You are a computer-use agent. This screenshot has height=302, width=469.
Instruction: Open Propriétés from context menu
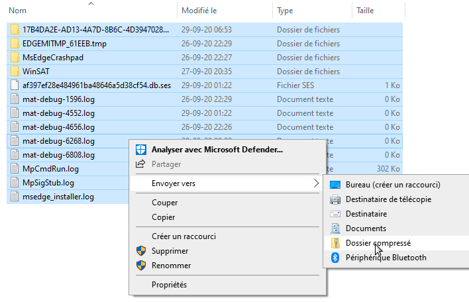point(228,285)
